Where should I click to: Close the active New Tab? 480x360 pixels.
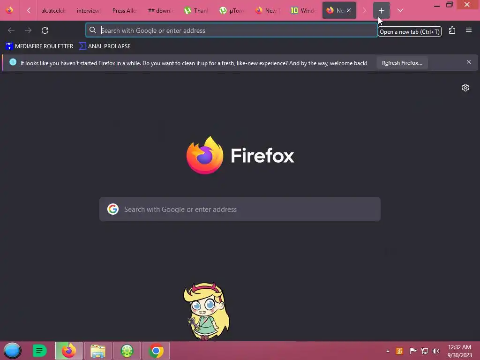(x=349, y=10)
